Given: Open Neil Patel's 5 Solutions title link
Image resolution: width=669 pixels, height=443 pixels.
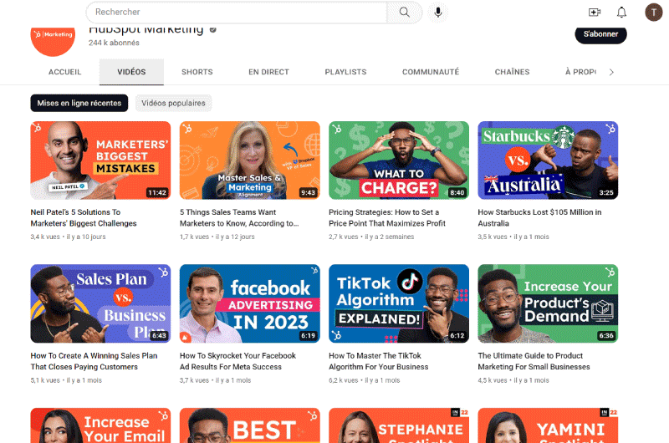Looking at the screenshot, I should [x=84, y=218].
